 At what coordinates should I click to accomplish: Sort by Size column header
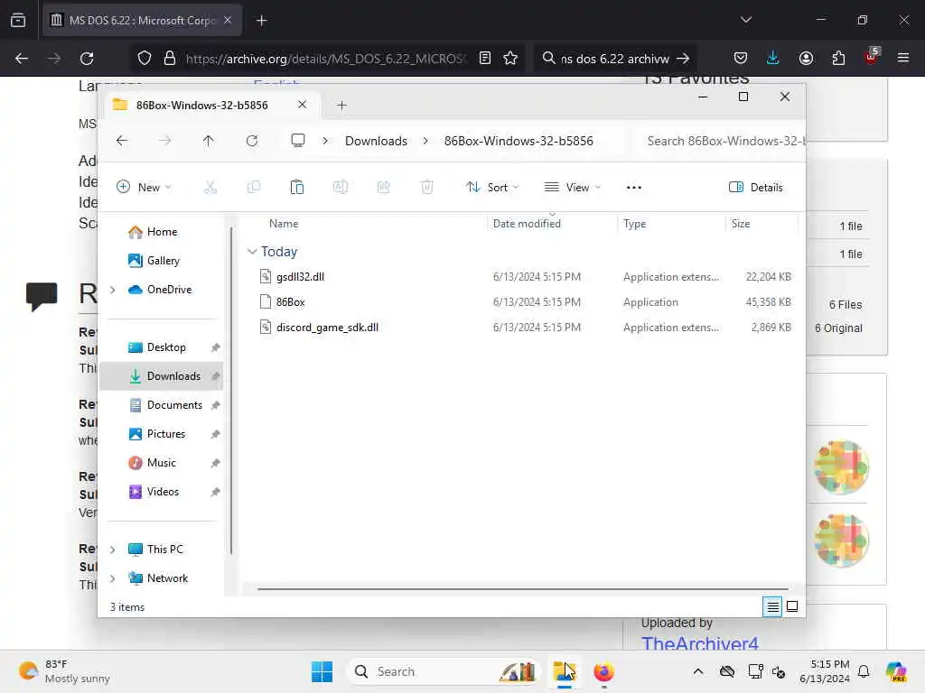coord(741,224)
